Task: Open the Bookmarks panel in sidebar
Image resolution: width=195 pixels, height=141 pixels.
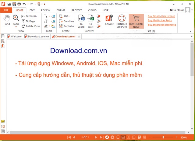Action: (3, 46)
